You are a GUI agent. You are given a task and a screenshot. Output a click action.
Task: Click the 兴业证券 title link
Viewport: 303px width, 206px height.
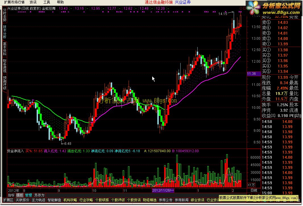pyautogui.click(x=183, y=2)
